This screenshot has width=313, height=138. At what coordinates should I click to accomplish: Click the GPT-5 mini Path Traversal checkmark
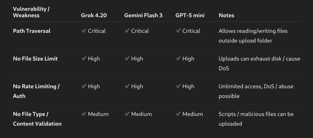click(x=178, y=31)
